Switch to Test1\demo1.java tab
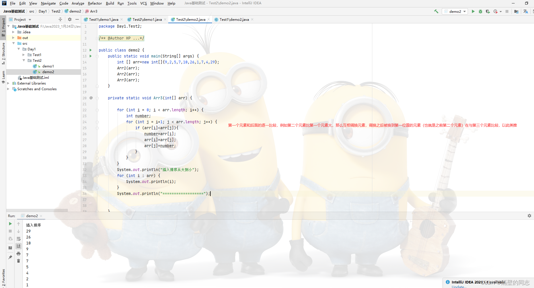The width and height of the screenshot is (534, 288). [103, 19]
